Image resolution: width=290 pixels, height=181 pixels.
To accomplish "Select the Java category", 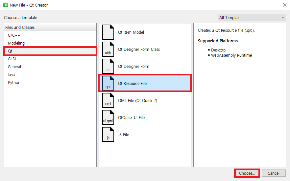I will click(50, 75).
